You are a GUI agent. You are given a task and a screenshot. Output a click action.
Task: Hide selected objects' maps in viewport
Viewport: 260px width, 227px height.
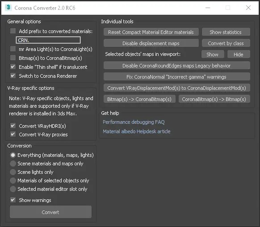point(239,54)
